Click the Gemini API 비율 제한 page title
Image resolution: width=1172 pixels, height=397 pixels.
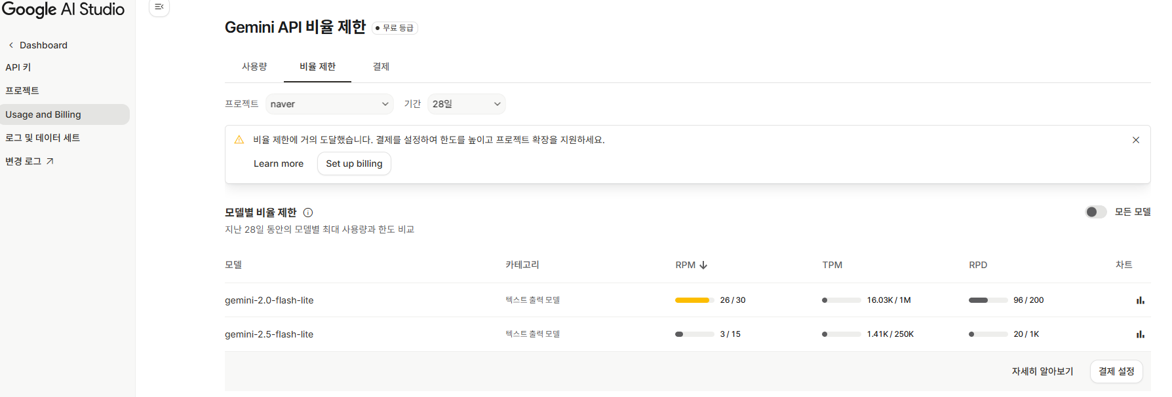point(295,27)
